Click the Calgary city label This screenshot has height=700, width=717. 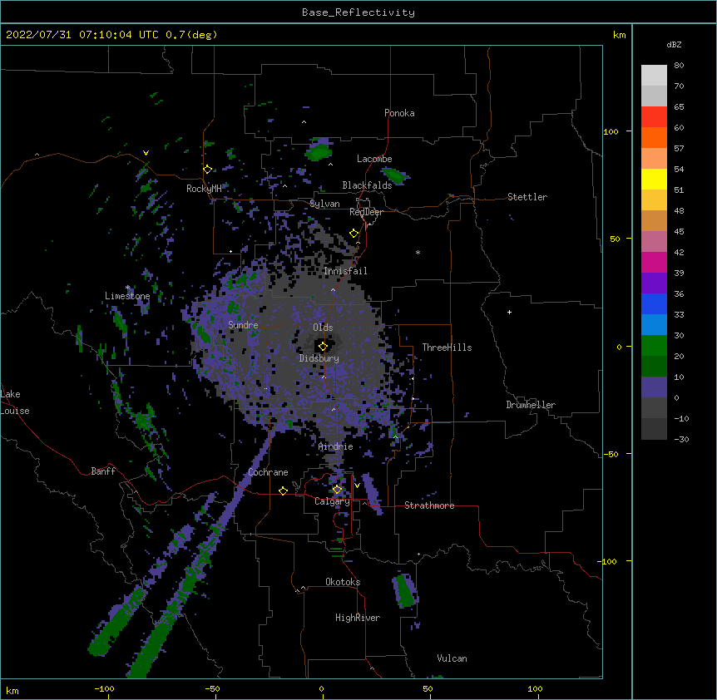333,501
